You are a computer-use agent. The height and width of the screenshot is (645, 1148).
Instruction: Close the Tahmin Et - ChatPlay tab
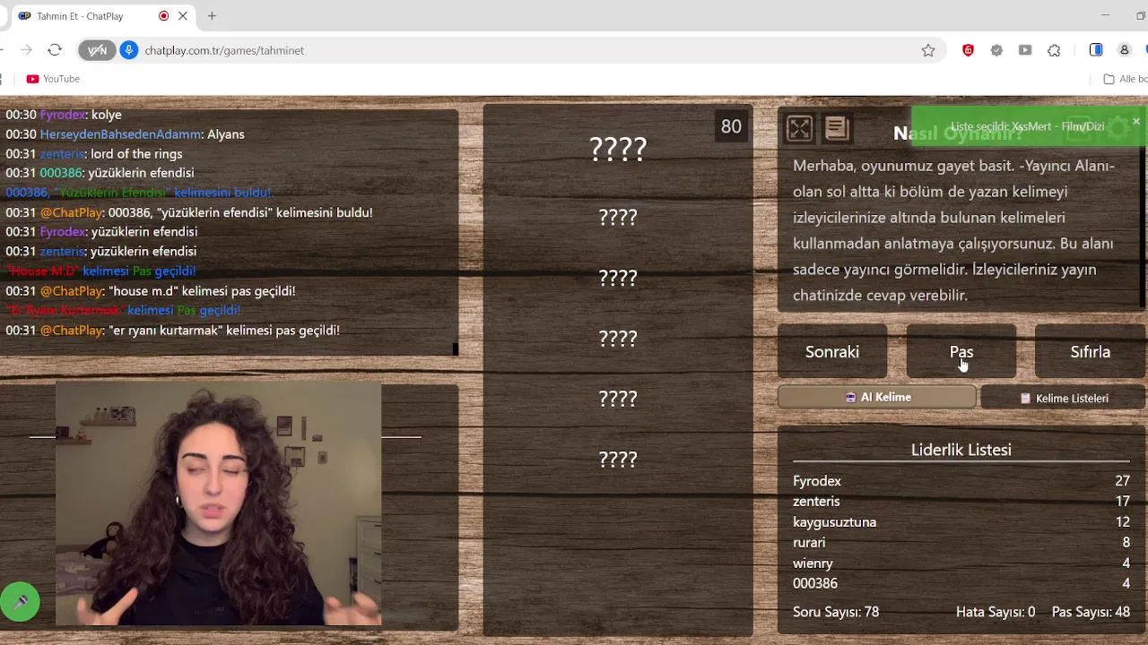tap(183, 16)
